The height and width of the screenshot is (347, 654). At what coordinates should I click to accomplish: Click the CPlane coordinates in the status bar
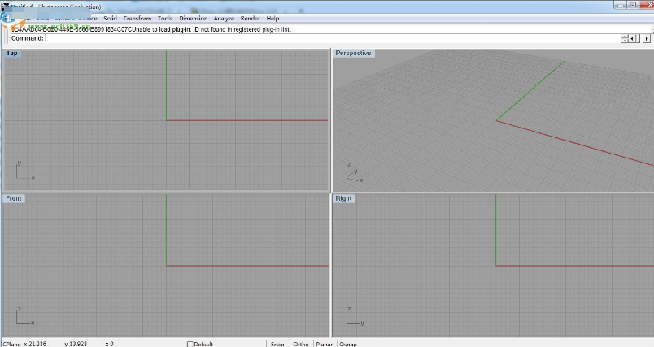(x=24, y=344)
